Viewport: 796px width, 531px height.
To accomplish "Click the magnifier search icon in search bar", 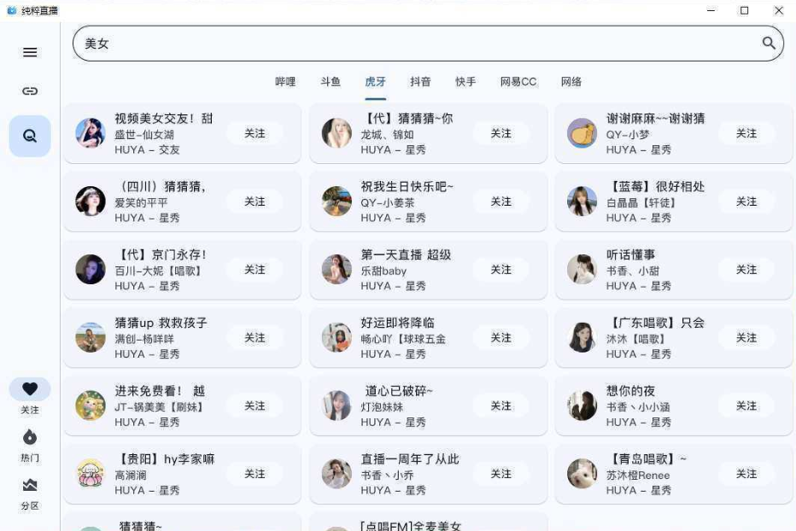I will click(769, 44).
